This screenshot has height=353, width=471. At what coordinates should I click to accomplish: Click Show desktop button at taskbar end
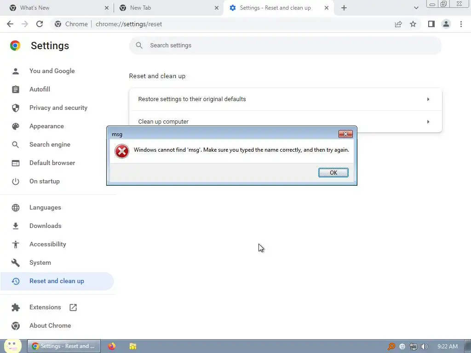click(467, 347)
